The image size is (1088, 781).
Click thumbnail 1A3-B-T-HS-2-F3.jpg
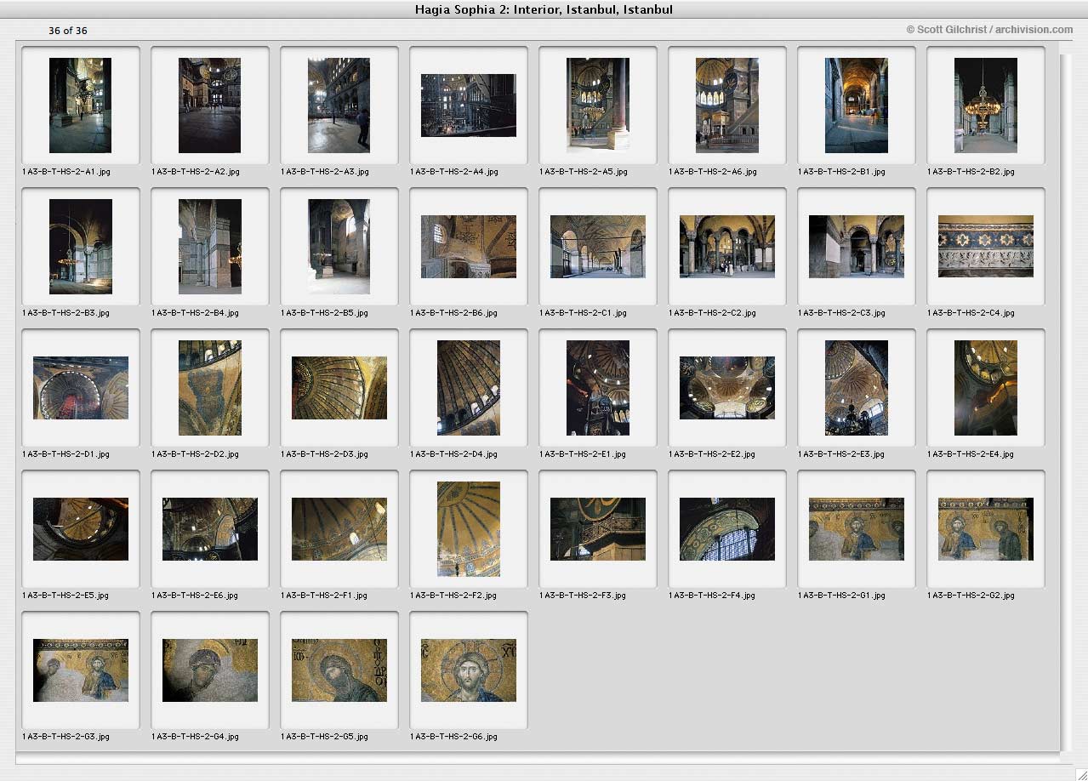coord(598,529)
